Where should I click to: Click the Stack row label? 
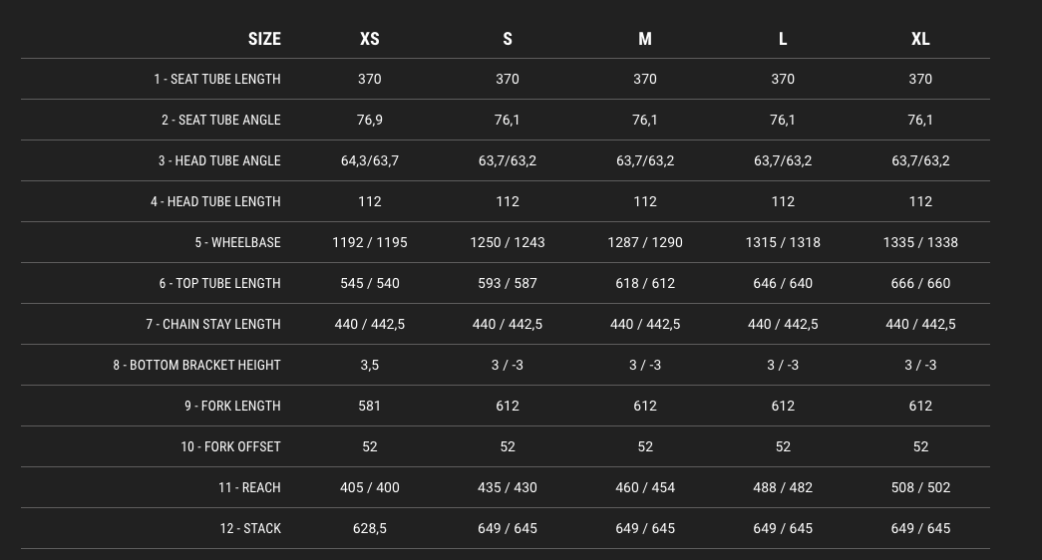[x=250, y=529]
